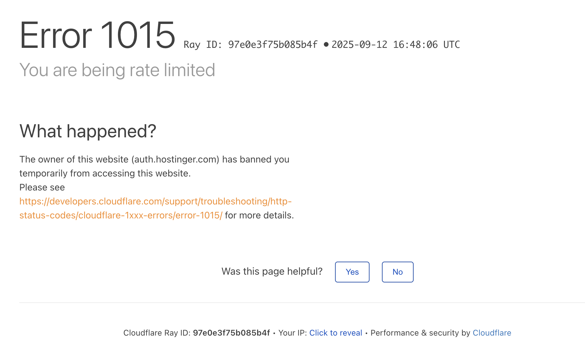Click the 'Please see' text line
The image size is (585, 348).
[x=42, y=187]
